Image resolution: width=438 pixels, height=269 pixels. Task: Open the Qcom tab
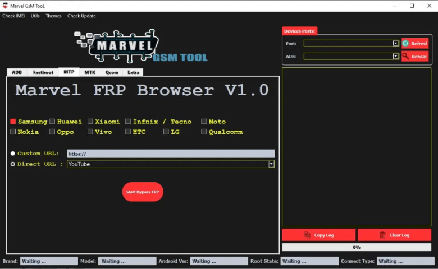click(x=112, y=72)
